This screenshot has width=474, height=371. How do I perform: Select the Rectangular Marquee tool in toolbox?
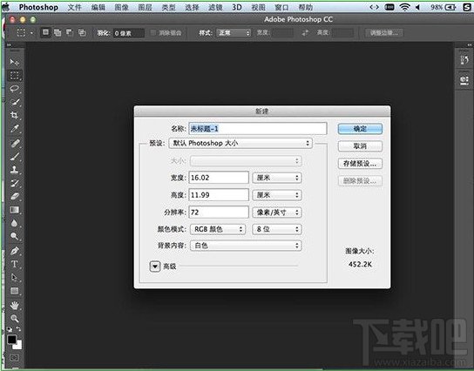pyautogui.click(x=14, y=75)
